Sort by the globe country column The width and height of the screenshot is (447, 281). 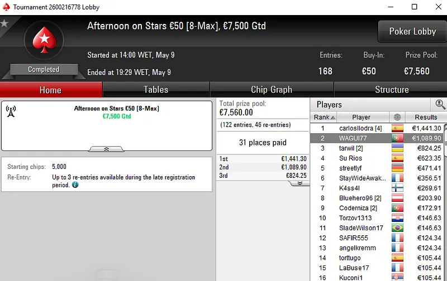tap(397, 117)
